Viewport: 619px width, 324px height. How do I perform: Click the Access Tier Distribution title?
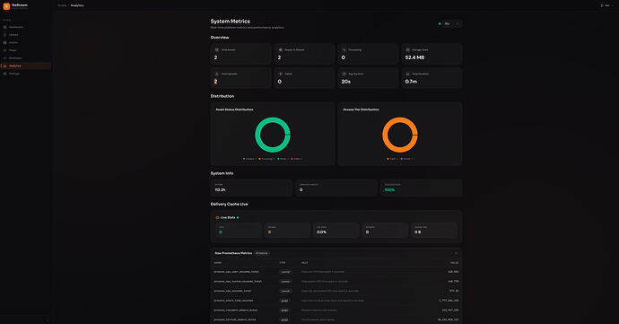[361, 109]
